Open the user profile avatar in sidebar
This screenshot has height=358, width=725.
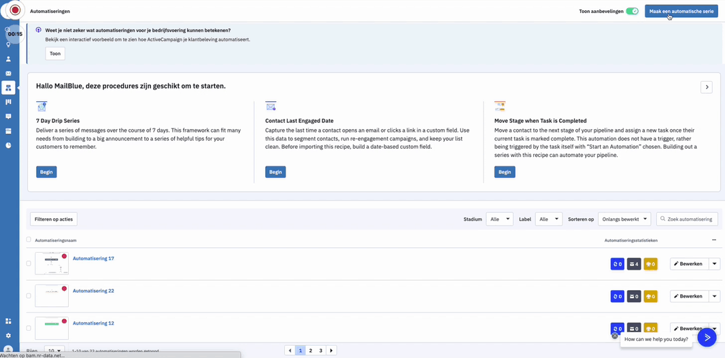(8, 349)
